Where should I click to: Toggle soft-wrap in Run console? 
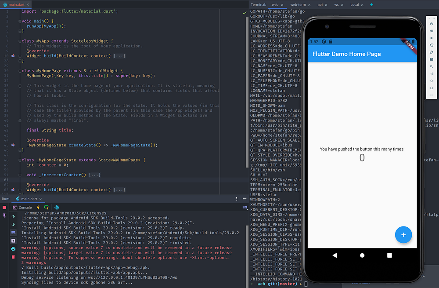pyautogui.click(x=13, y=233)
